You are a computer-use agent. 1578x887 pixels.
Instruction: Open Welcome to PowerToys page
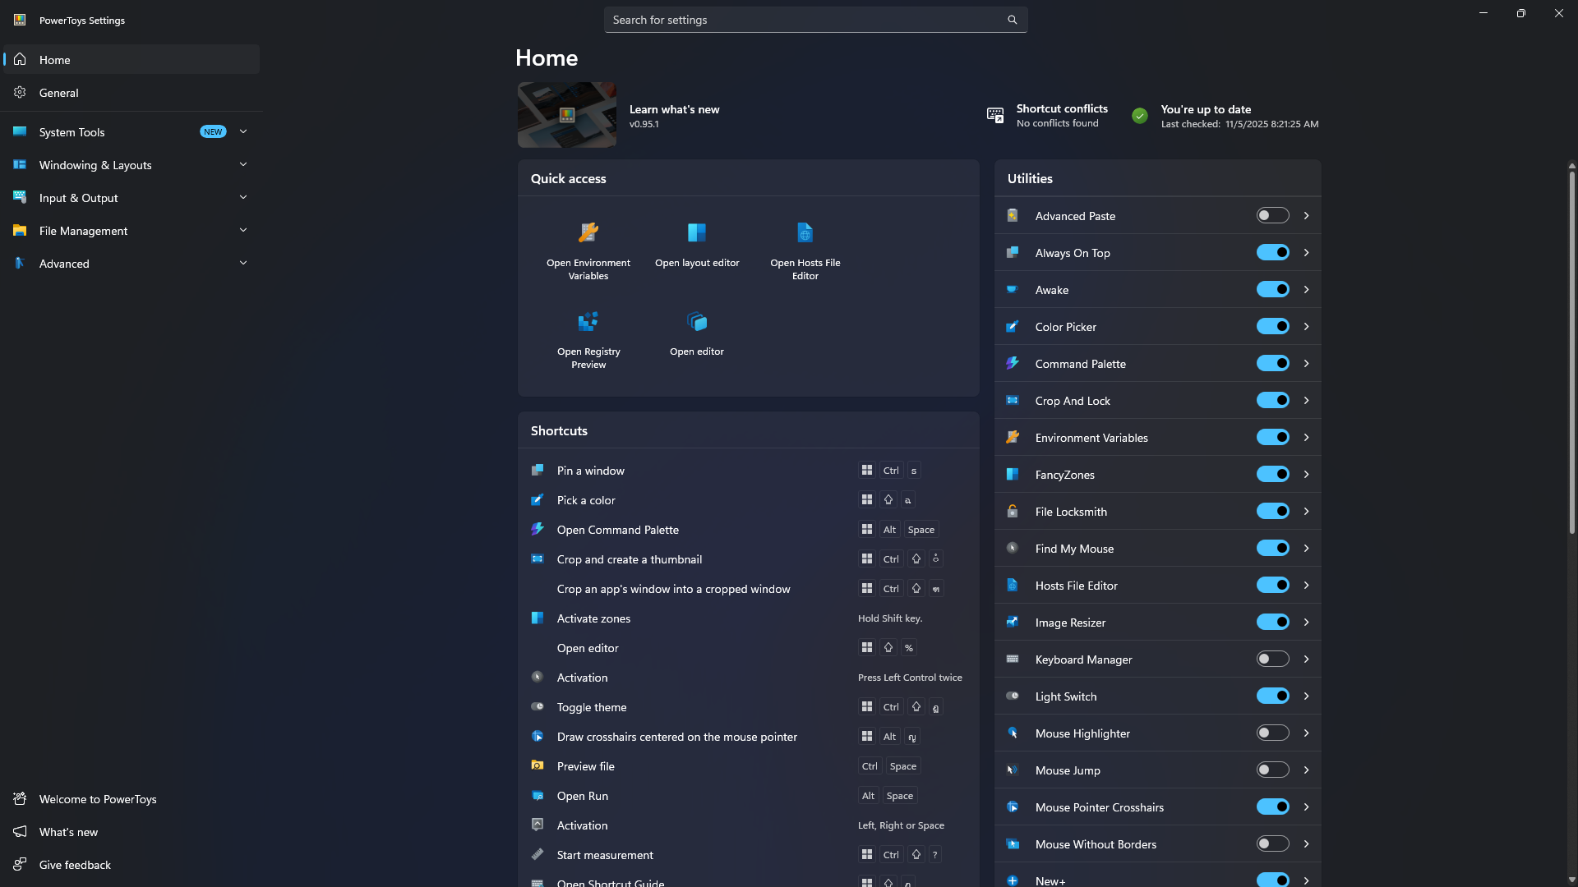97,799
